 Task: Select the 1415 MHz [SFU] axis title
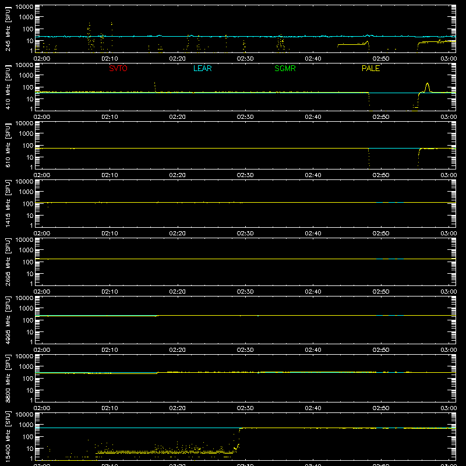[x=8, y=203]
